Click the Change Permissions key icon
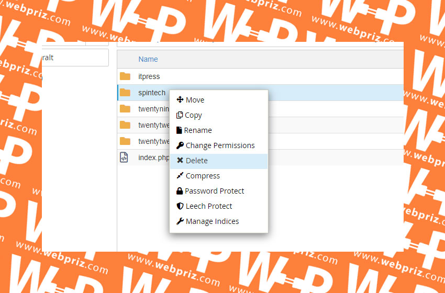Viewport: 445px width, 293px height. pos(180,145)
